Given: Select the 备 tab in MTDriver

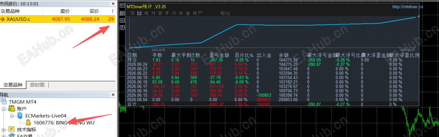Looking at the screenshot, I should 188,13.
